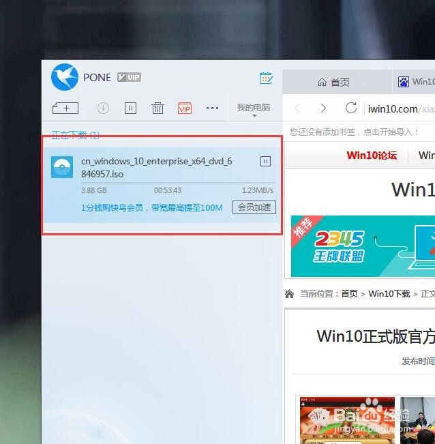The image size is (435, 444).
Task: Click the start download arrow icon
Action: coord(103,108)
